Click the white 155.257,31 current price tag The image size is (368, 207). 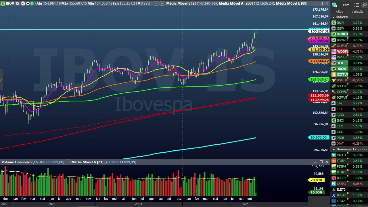pyautogui.click(x=319, y=31)
